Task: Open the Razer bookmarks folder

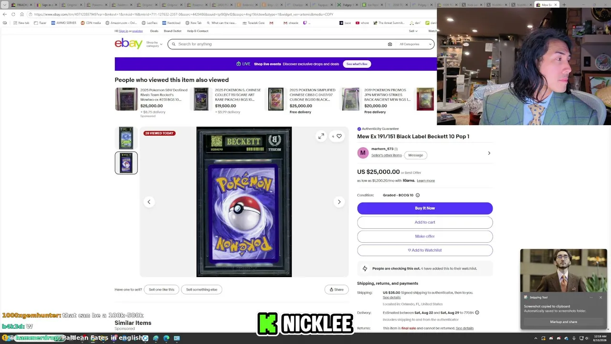Action: tap(40, 23)
